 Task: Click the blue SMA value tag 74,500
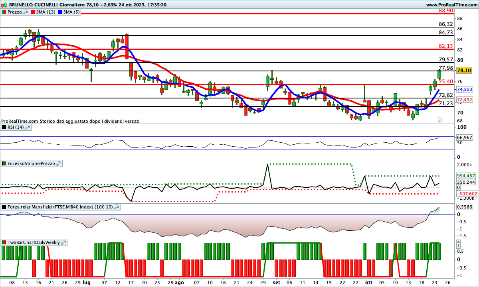(x=464, y=89)
